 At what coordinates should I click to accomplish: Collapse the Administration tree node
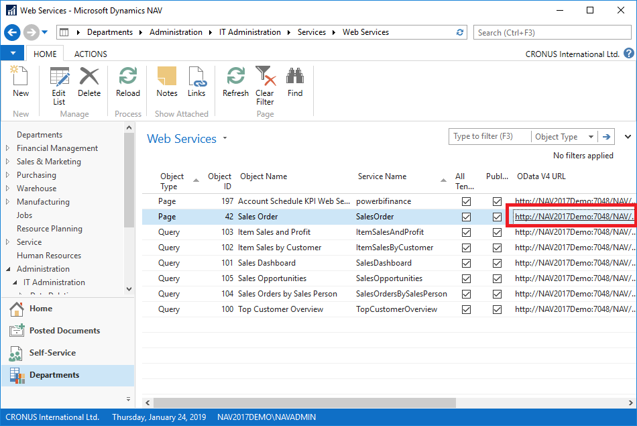pos(8,269)
